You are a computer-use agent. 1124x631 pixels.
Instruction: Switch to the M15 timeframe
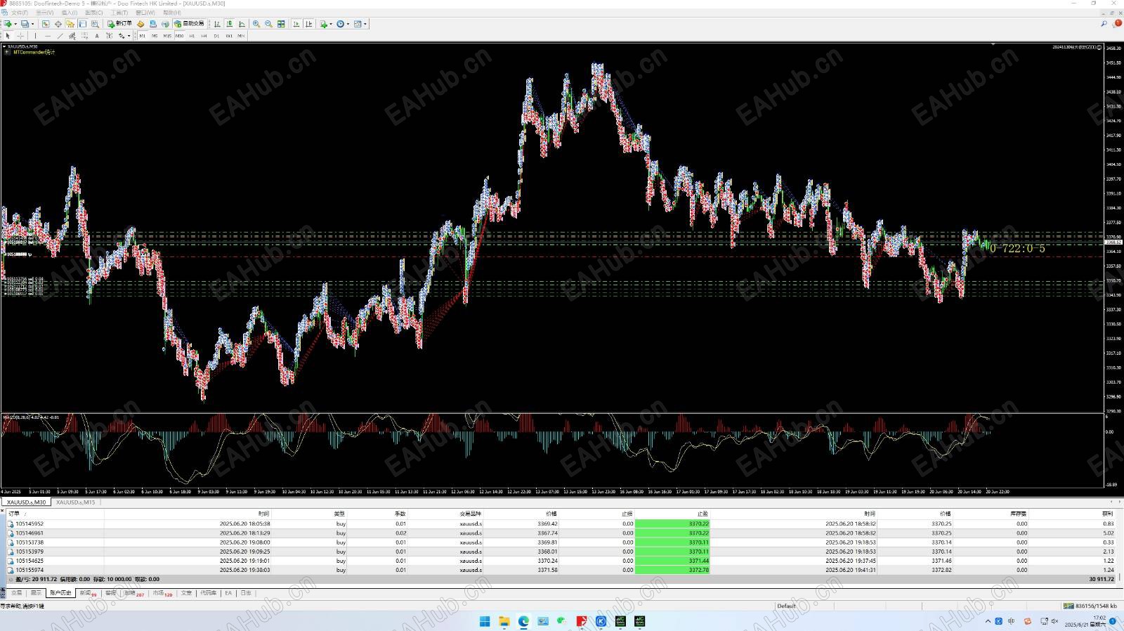(167, 36)
